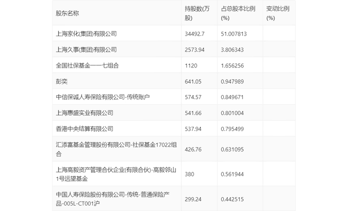Screen dimensions: 348x211
Task: Select shareholder 中信保诚人寿保险有限公司-传统账户
Action: coord(103,97)
